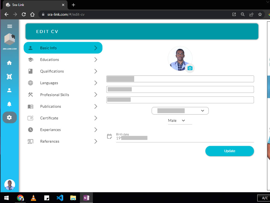Click the Sra-Link cube logo
This screenshot has height=203, width=270.
coord(10,39)
